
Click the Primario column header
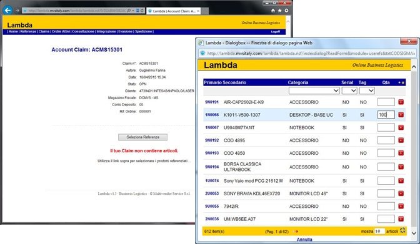click(212, 82)
